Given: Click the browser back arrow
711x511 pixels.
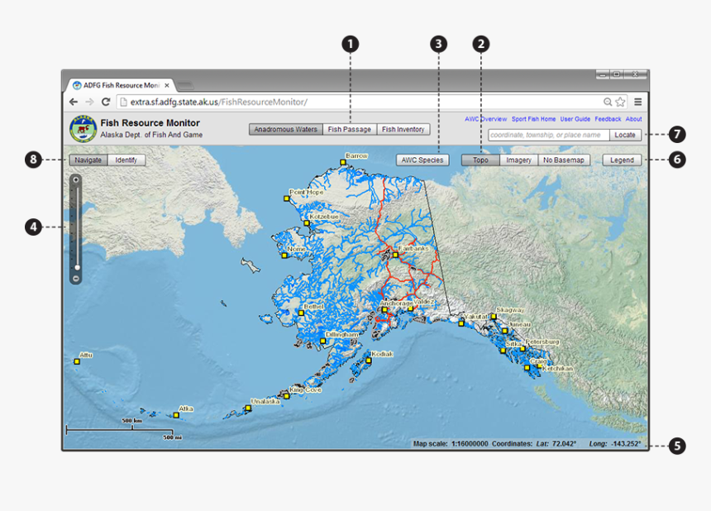Looking at the screenshot, I should coord(74,102).
